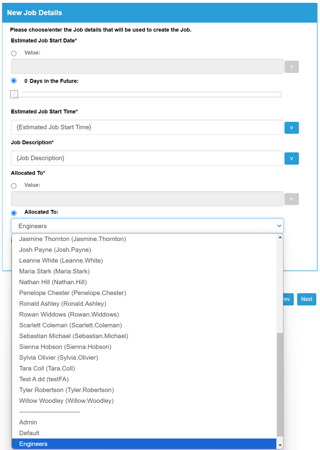The image size is (320, 450).
Task: Select Nathan Hill from the list
Action: click(x=144, y=282)
